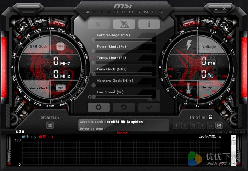This screenshot has height=171, width=248.
Task: Apply settings with the checkmark button
Action: tap(149, 107)
